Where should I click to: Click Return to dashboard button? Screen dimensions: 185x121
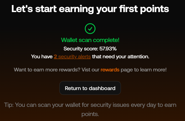[90, 88]
